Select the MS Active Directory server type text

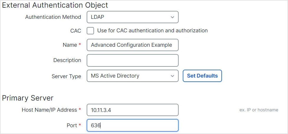click(115, 76)
